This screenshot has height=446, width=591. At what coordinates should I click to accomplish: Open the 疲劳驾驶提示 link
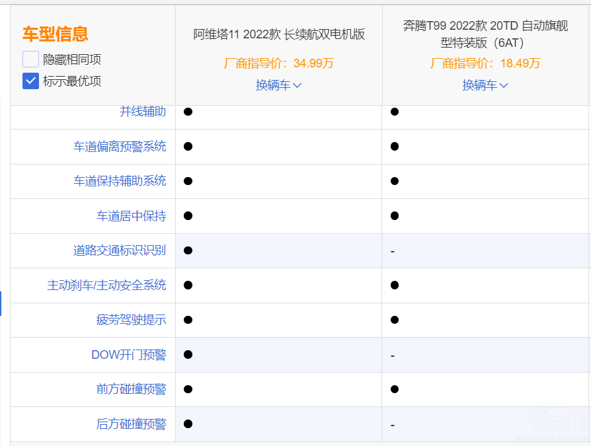click(131, 320)
